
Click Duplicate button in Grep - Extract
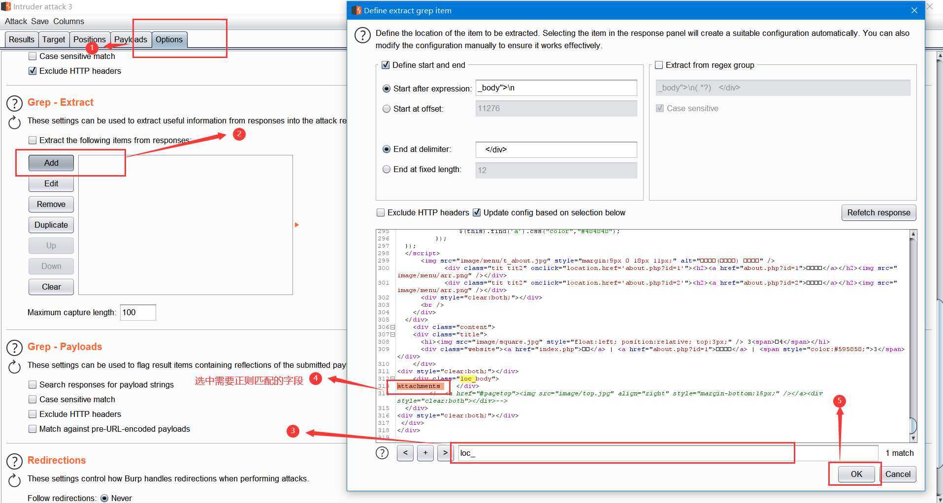click(51, 225)
